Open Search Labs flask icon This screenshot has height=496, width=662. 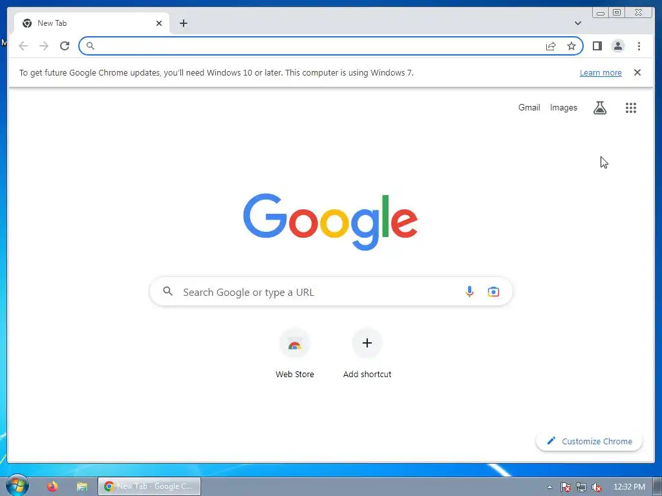tap(600, 108)
